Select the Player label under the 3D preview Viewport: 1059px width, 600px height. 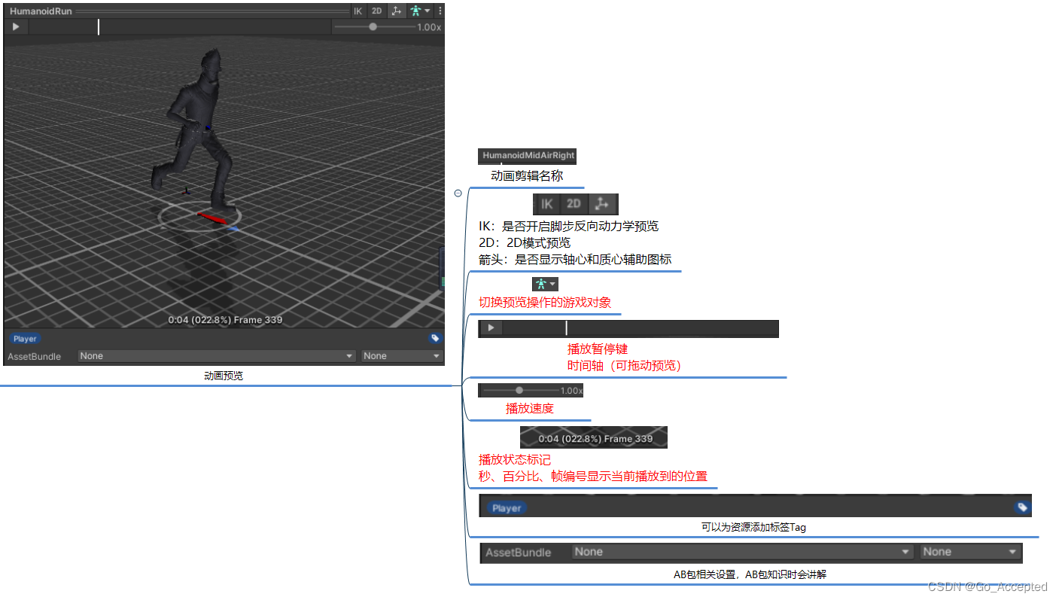tap(25, 339)
